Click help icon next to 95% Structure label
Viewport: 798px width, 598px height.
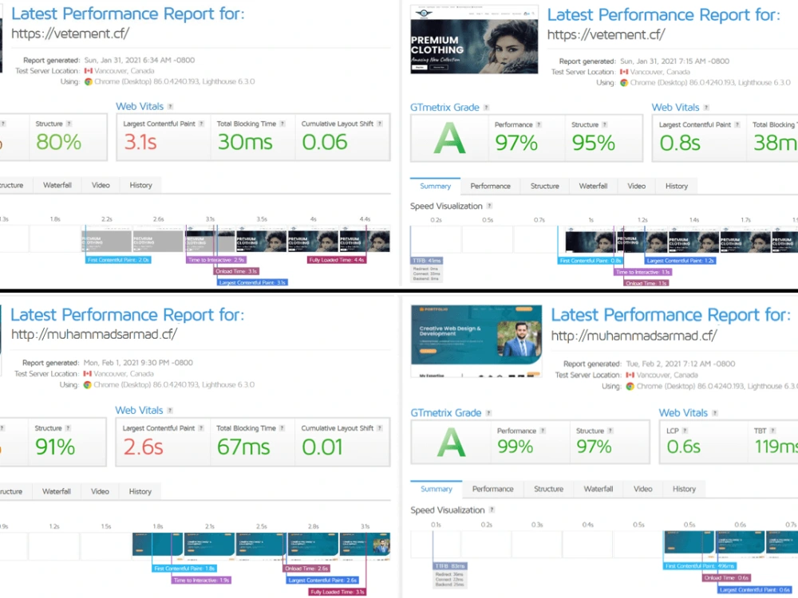pos(605,124)
